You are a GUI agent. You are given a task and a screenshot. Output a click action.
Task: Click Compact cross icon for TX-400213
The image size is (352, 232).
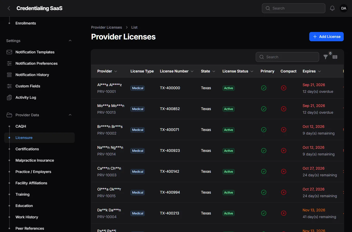(x=284, y=213)
